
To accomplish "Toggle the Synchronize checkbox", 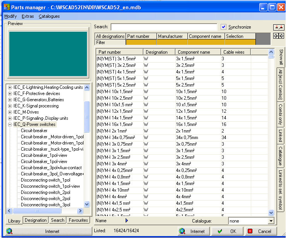I will click(223, 27).
